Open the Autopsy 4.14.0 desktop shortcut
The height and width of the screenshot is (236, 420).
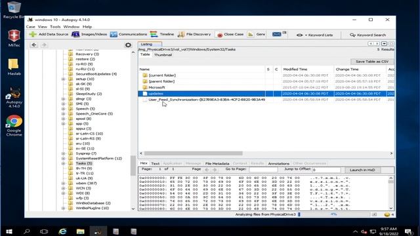tap(14, 98)
